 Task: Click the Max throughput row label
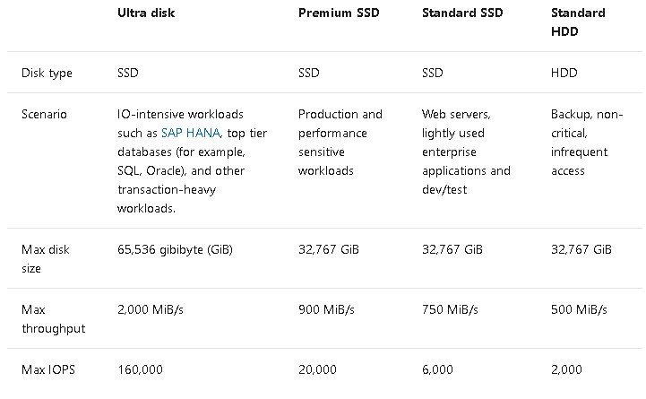coord(53,319)
